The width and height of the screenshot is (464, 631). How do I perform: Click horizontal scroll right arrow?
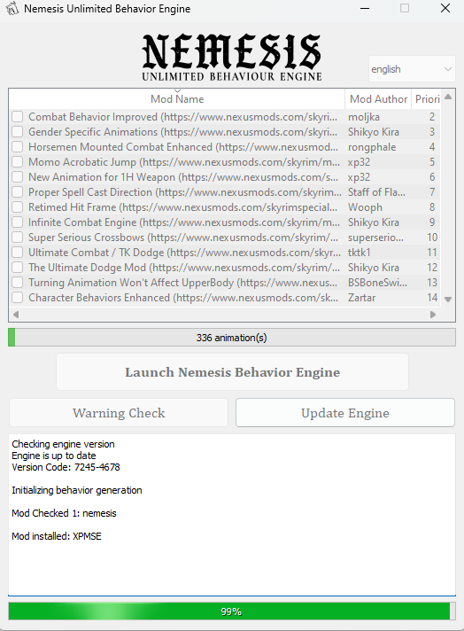(x=433, y=315)
